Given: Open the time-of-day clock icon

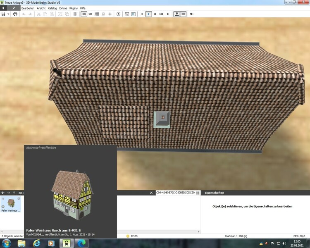Looking at the screenshot, I should point(118,14).
